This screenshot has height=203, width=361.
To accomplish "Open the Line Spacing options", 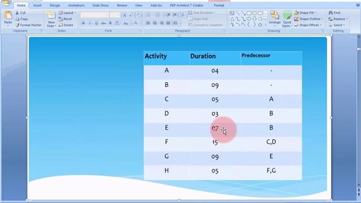I will coord(183,15).
